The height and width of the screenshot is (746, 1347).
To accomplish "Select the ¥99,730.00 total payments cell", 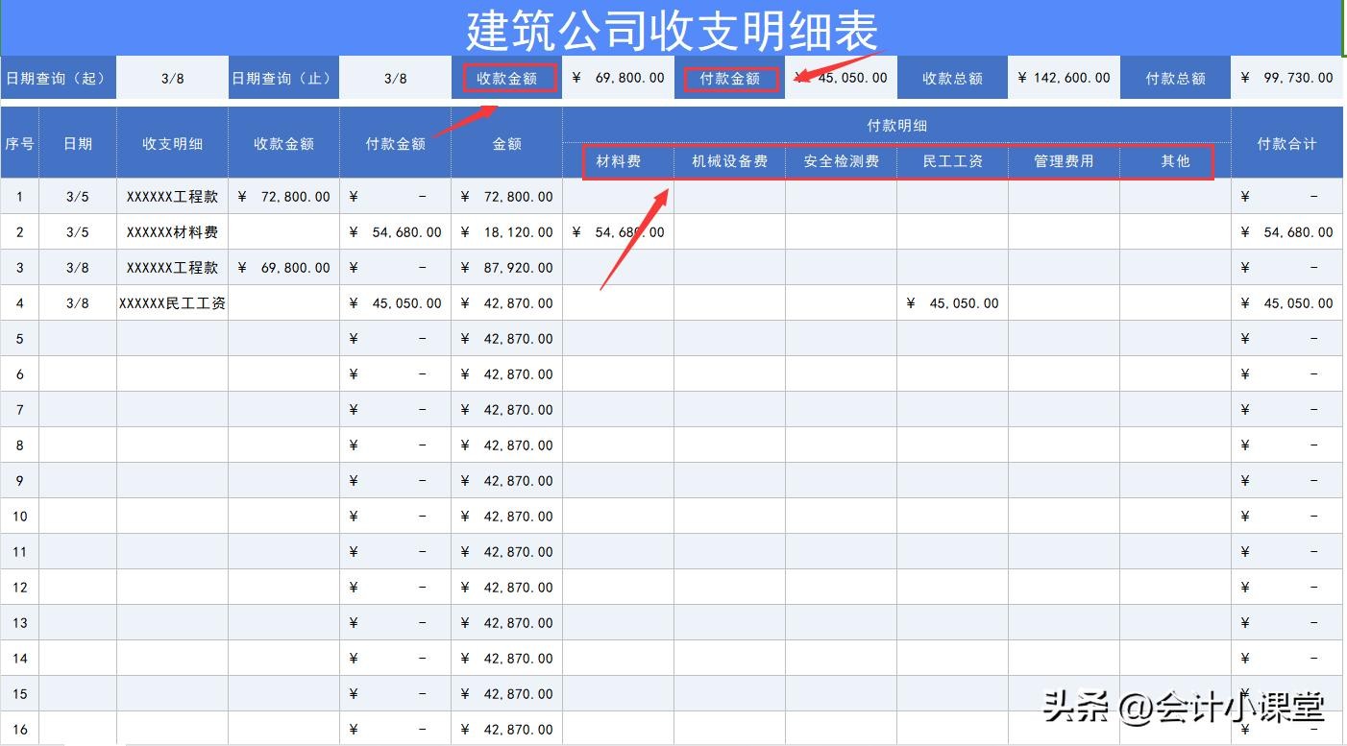I will (x=1286, y=79).
